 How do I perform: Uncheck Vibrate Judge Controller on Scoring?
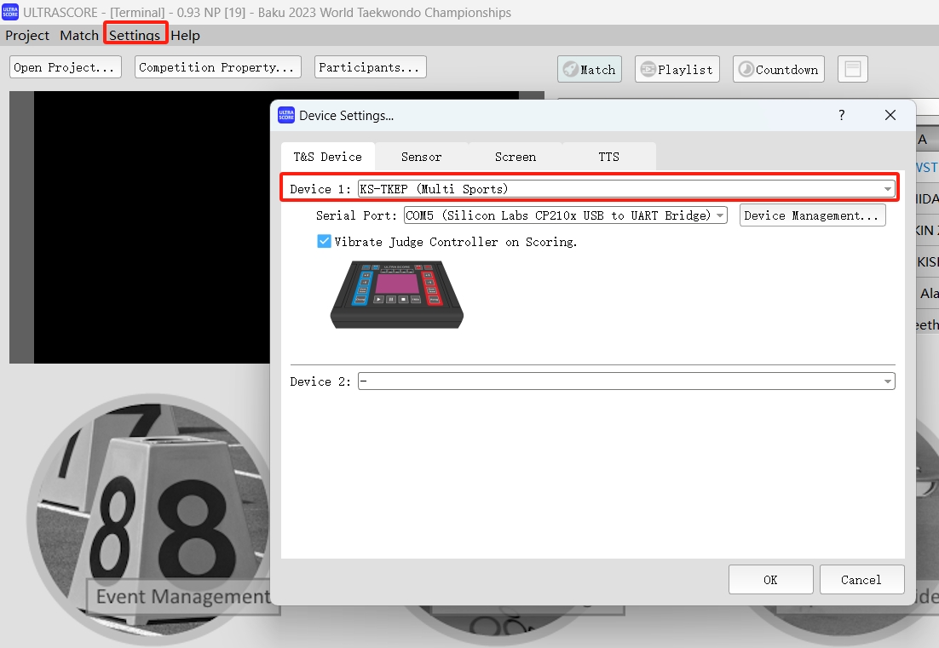point(325,242)
